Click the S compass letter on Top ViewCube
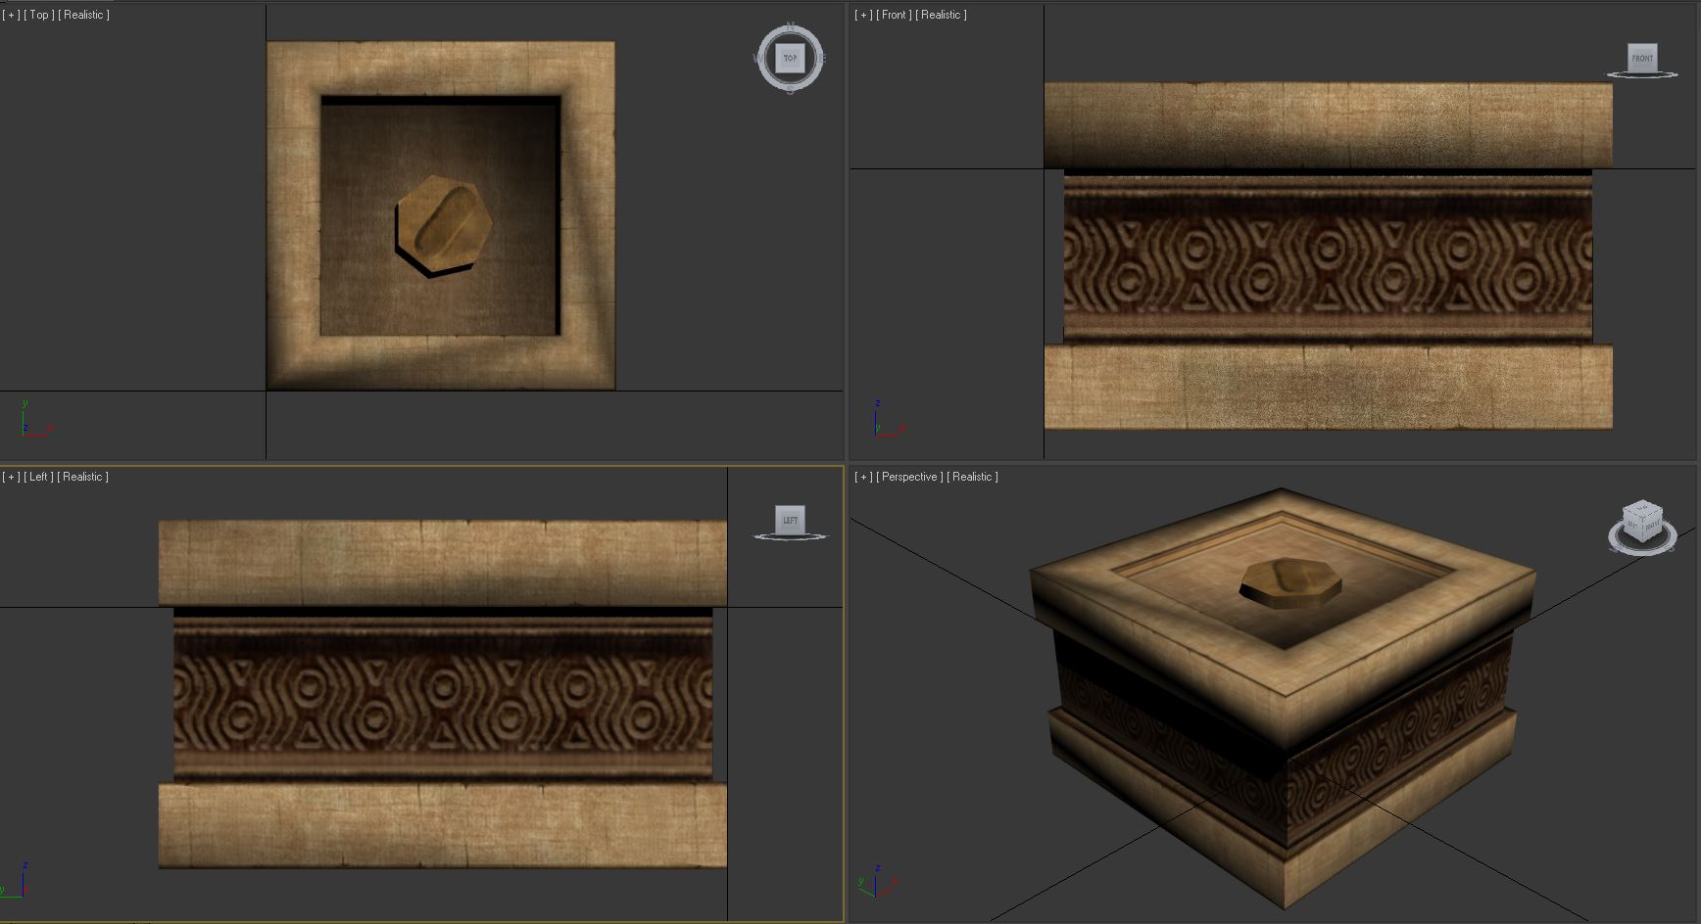The width and height of the screenshot is (1701, 924). pos(790,90)
